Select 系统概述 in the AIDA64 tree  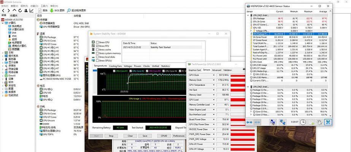[16, 26]
